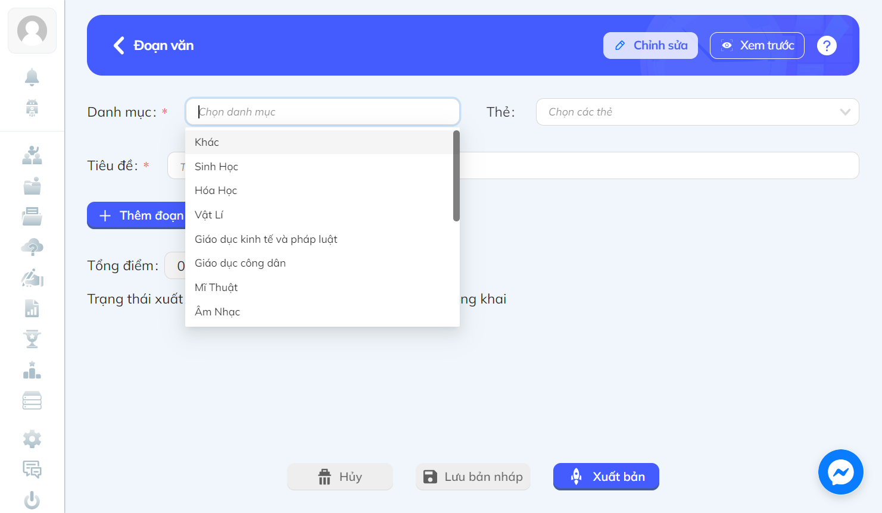Viewport: 882px width, 513px height.
Task: Select Hóa Học category option
Action: click(319, 190)
